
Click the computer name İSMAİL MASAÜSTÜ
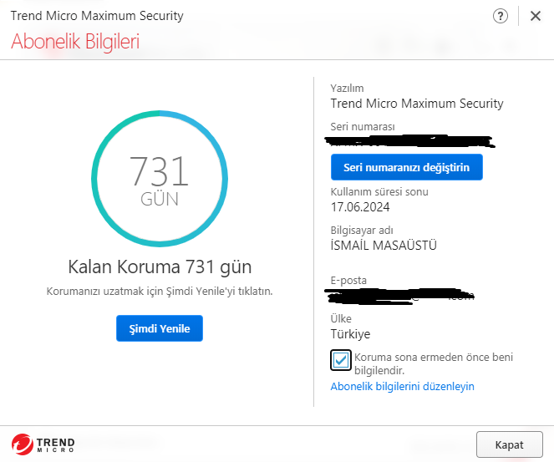[x=384, y=246]
